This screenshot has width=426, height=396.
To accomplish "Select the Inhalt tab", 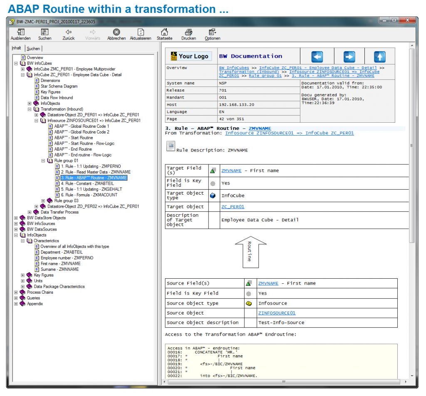I will click(x=17, y=47).
